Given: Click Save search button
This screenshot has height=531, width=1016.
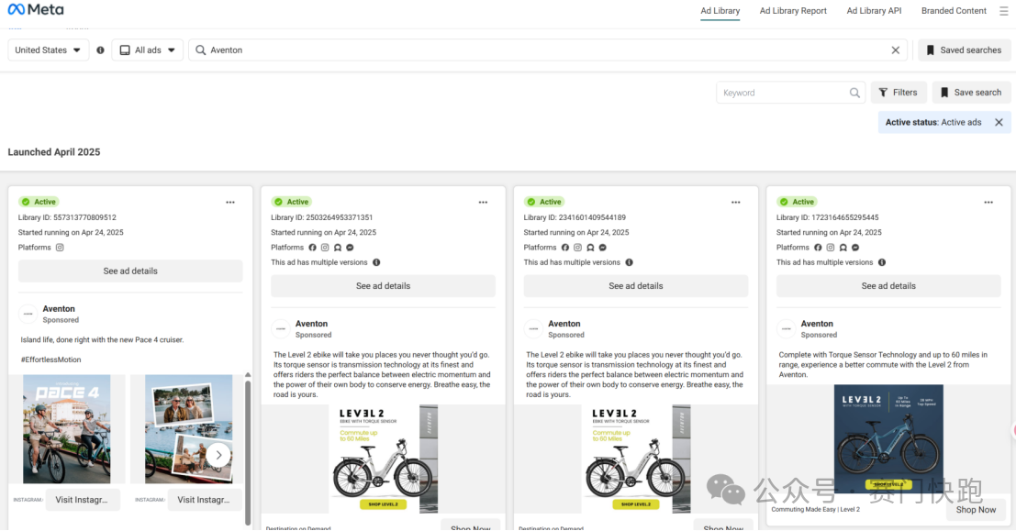Looking at the screenshot, I should tap(971, 93).
